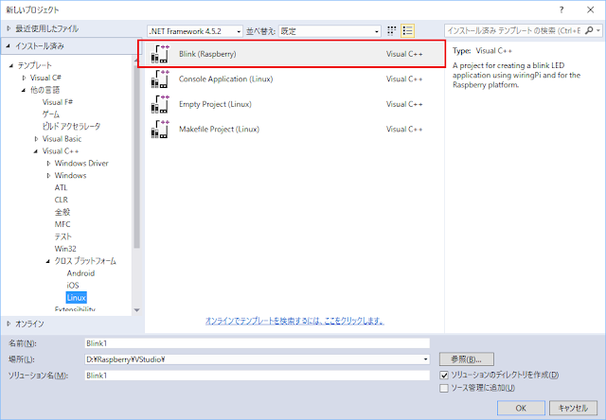Select テスト under Visual C++
This screenshot has width=606, height=420.
(x=63, y=236)
